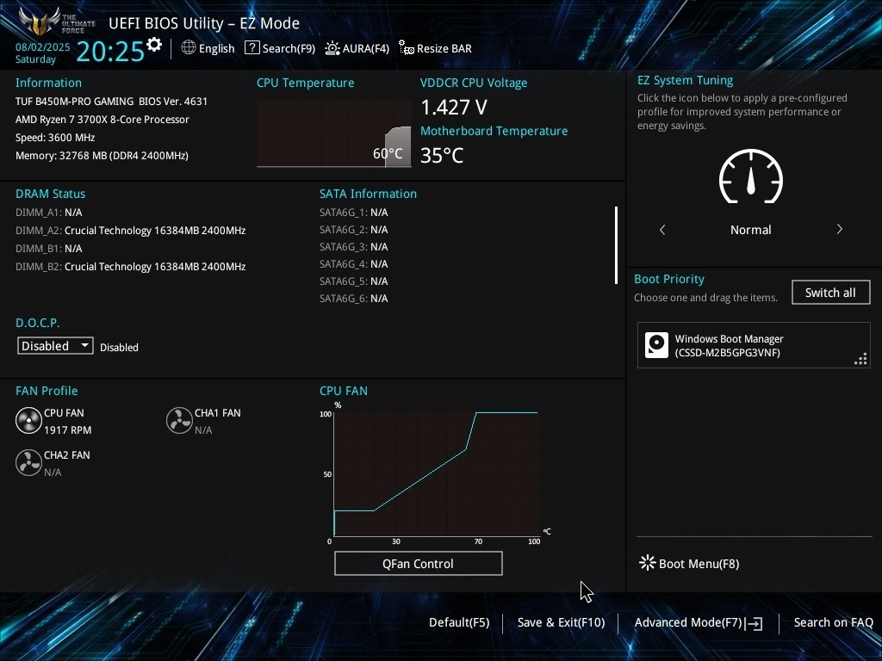Load defaults with Default(F5)
This screenshot has height=661, width=882.
pos(459,622)
